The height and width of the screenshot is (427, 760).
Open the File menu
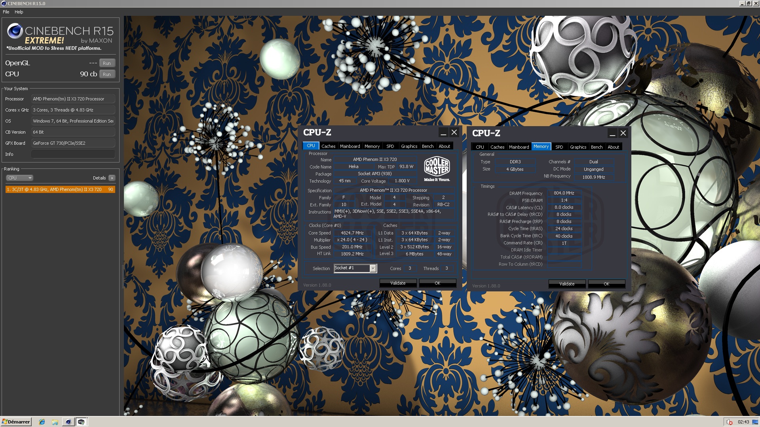[6, 12]
